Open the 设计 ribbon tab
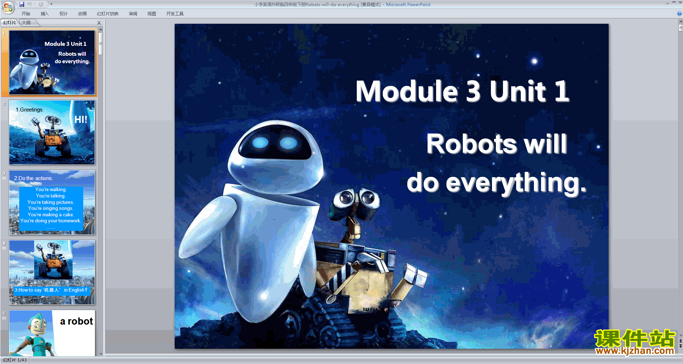The image size is (683, 364). tap(63, 14)
